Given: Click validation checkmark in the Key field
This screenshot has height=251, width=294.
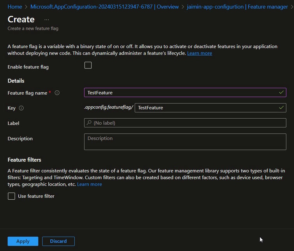Looking at the screenshot, I should 281,108.
